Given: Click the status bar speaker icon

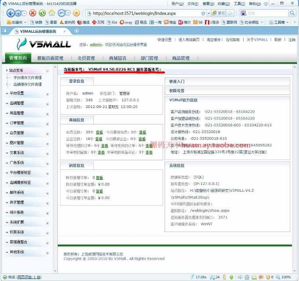Looking at the screenshot, I should (240, 277).
